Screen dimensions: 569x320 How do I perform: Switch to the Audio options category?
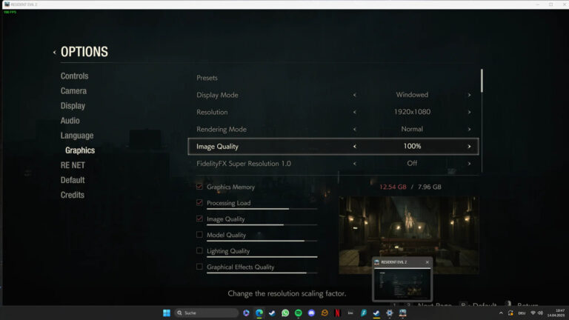click(x=70, y=121)
